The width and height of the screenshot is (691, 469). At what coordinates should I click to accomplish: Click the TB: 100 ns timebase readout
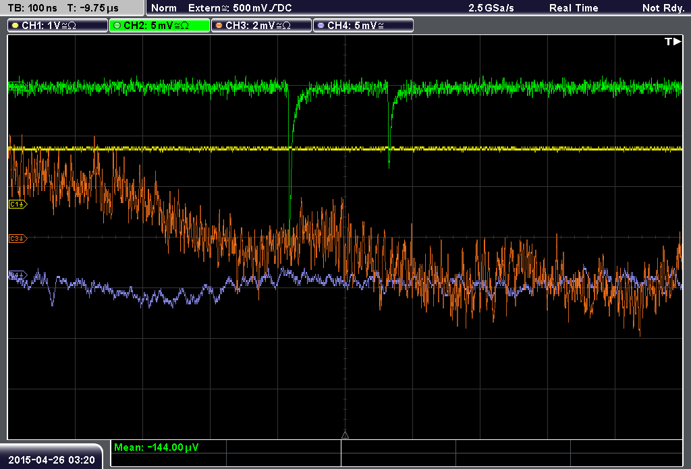pyautogui.click(x=33, y=8)
